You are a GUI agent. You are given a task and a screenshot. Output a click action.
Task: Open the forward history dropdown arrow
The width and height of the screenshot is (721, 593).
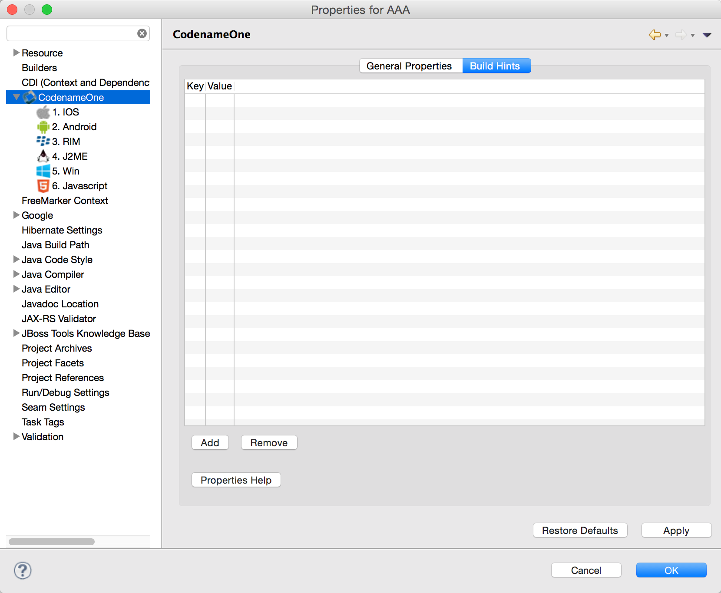click(x=693, y=36)
